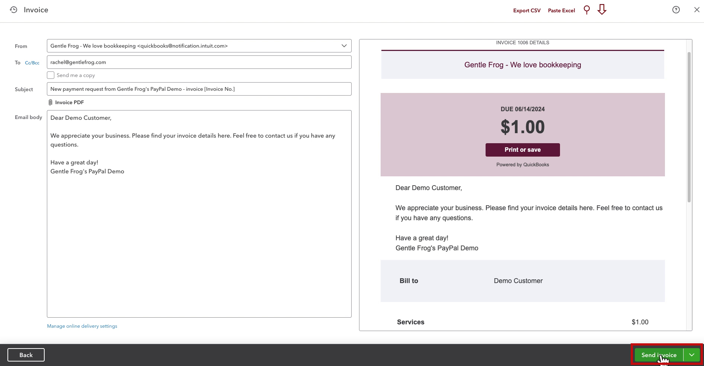
Task: Click the pin icon in top toolbar
Action: point(587,10)
